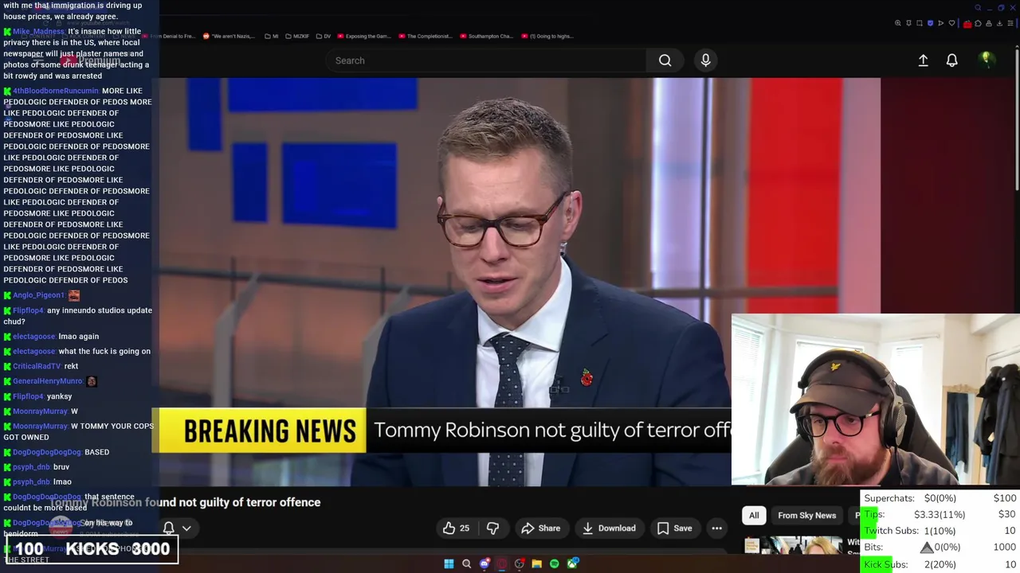The image size is (1020, 573).
Task: Open the DV bookmarks folder
Action: click(x=323, y=36)
